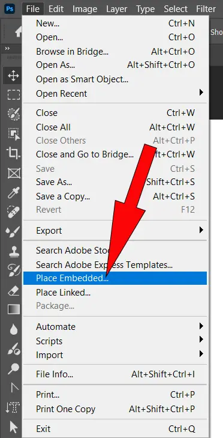The image size is (223, 438).
Task: Select the Eyedropper tool
Action: point(13,192)
